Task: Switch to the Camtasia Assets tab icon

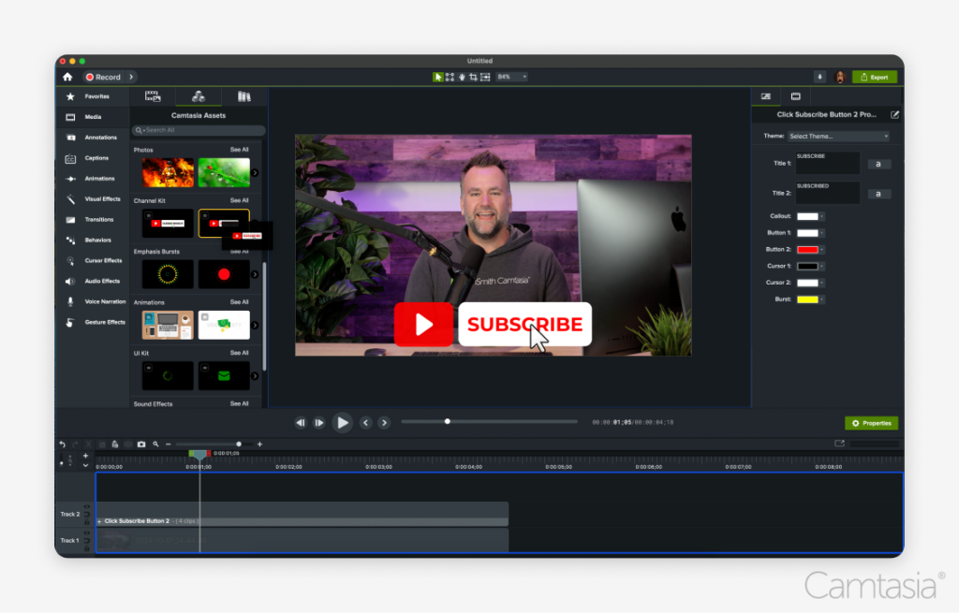Action: tap(199, 96)
